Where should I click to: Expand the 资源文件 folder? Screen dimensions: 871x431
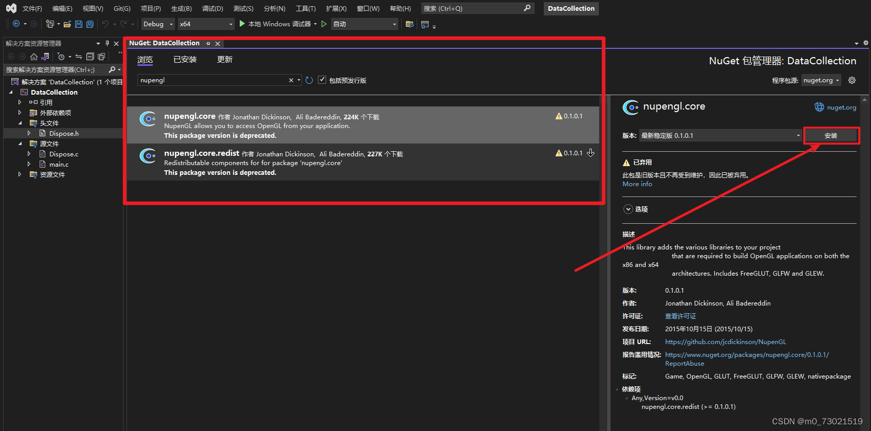click(x=20, y=174)
